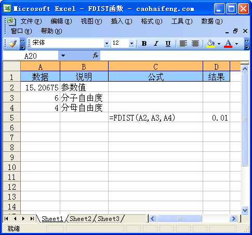Select column B header
The image size is (252, 235).
84,67
